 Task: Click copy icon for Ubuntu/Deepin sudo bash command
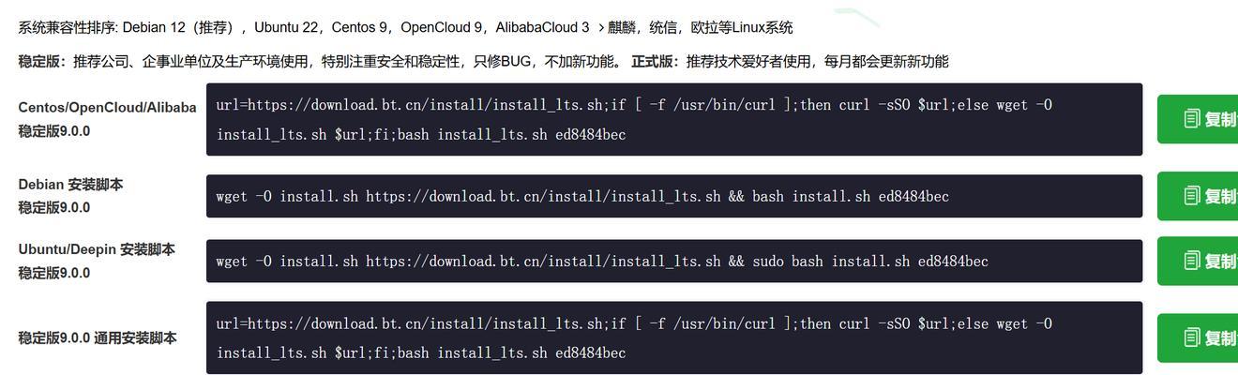(x=1192, y=261)
